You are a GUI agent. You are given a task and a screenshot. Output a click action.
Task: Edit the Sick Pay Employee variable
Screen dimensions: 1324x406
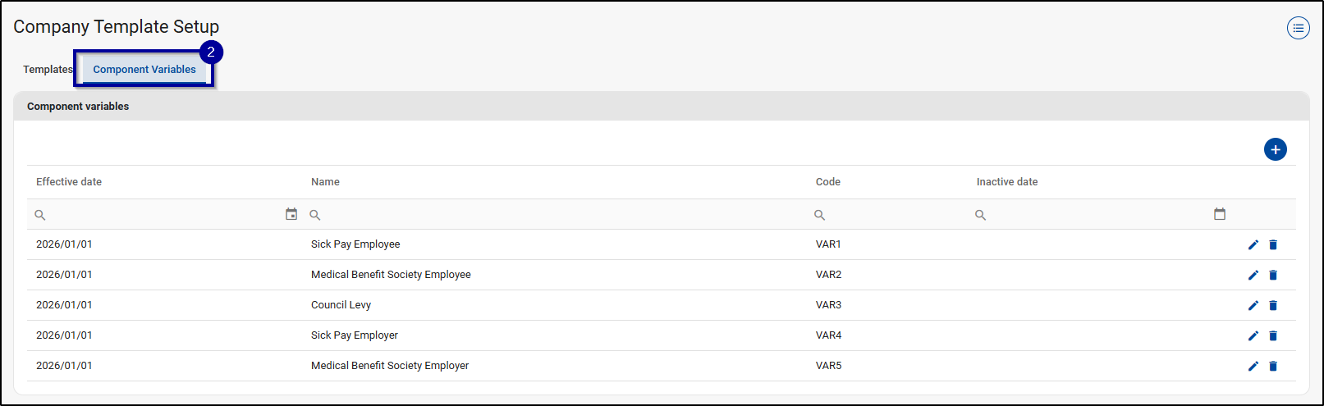[1253, 244]
